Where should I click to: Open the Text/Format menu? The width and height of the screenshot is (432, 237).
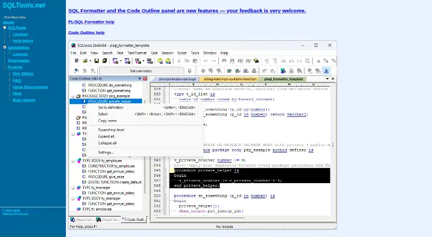click(137, 53)
